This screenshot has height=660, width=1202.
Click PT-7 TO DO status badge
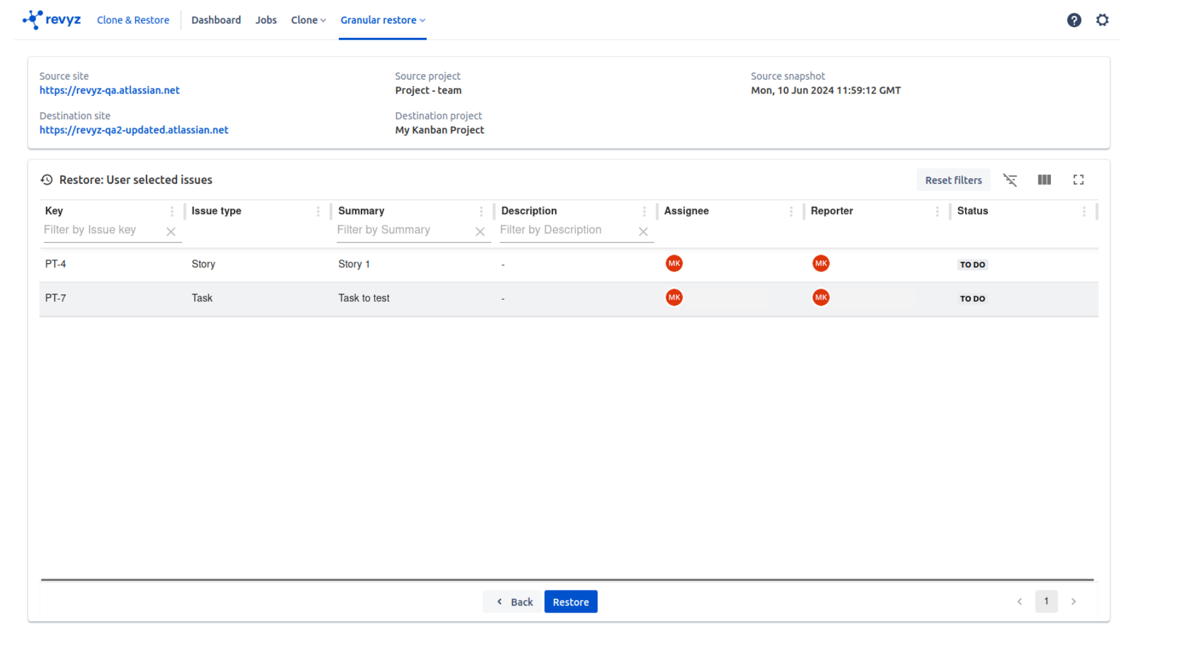click(x=972, y=299)
